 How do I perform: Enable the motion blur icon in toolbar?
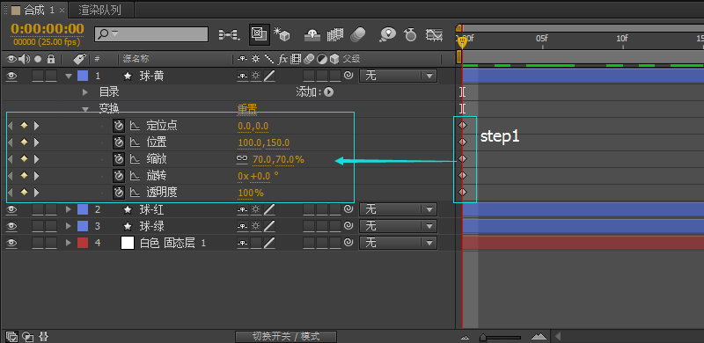[x=358, y=34]
